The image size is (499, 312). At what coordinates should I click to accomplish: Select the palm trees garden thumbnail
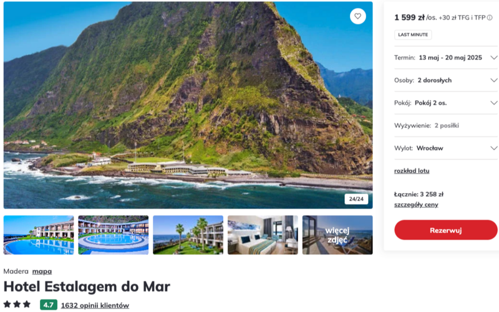click(x=188, y=235)
